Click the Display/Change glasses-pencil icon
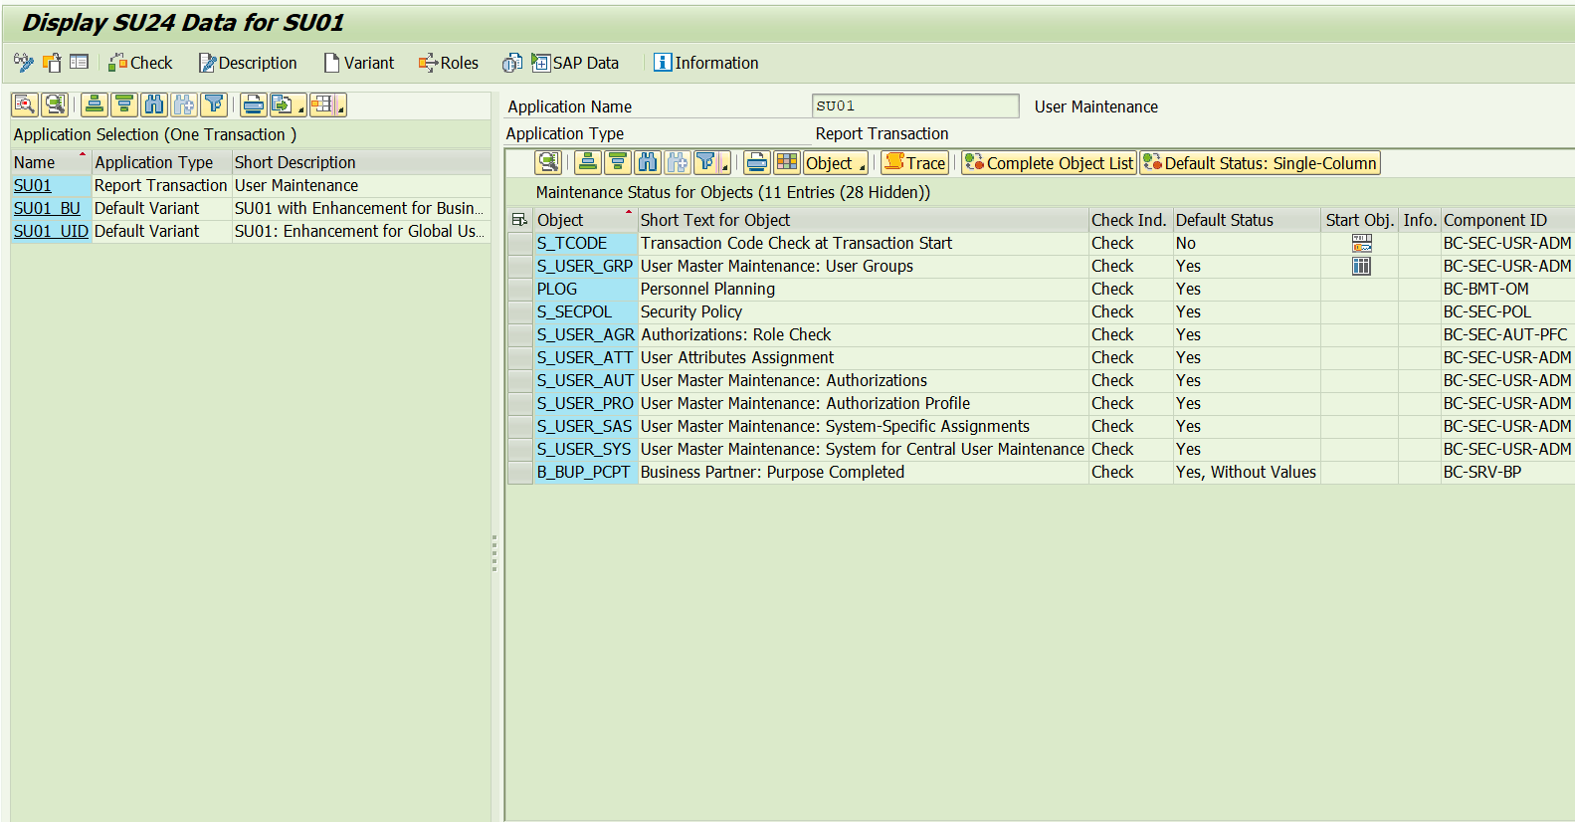This screenshot has width=1575, height=822. 23,63
